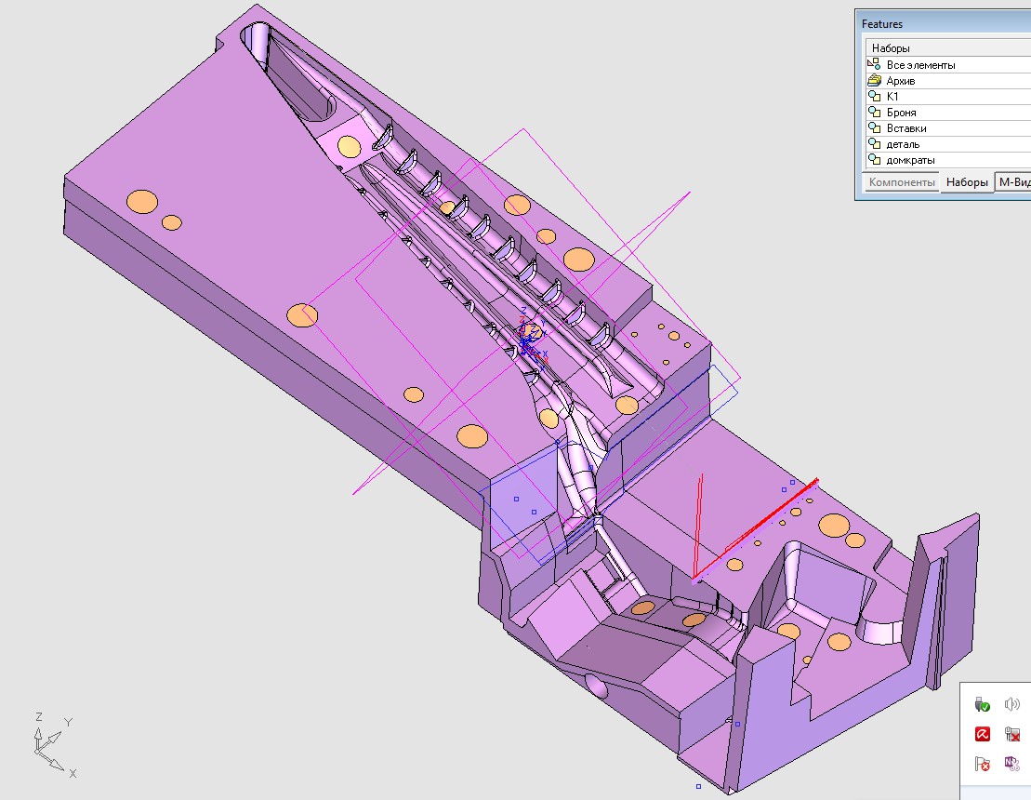
Task: Open the OneNote clipper tray icon
Action: point(1011,764)
